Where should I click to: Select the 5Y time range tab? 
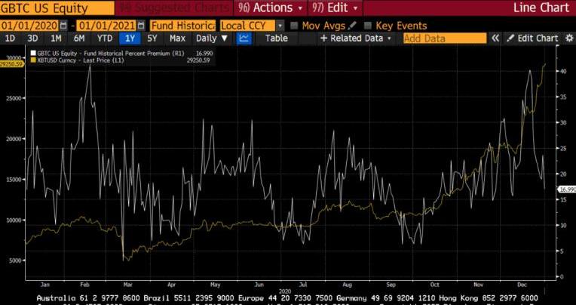click(152, 39)
